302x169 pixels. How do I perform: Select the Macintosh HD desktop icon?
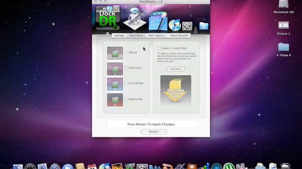284,7
